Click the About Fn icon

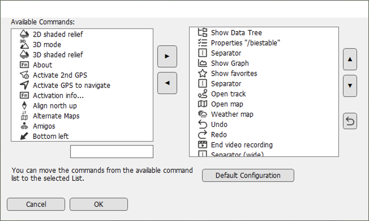pos(24,65)
